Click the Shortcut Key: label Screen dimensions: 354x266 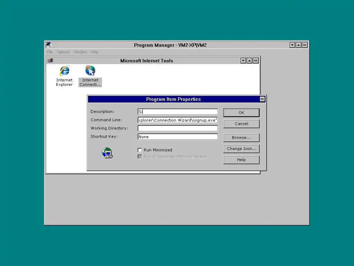104,136
